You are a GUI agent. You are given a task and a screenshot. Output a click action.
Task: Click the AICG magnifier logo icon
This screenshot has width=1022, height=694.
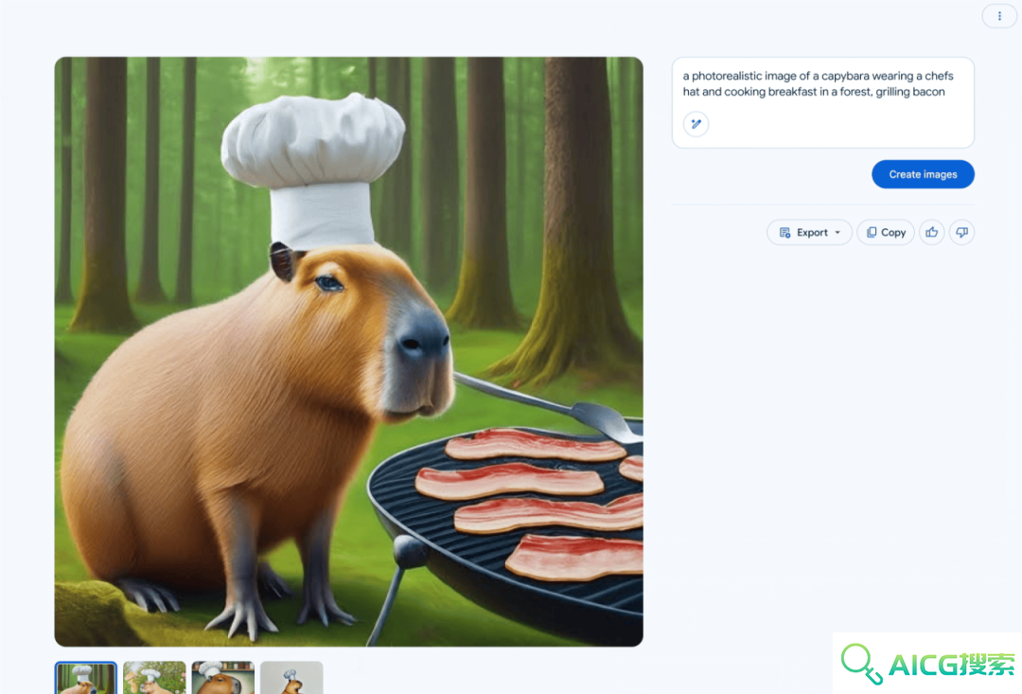pyautogui.click(x=861, y=664)
